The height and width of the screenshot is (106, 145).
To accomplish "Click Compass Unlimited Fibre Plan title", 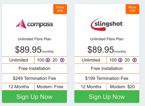I will coord(34,39).
